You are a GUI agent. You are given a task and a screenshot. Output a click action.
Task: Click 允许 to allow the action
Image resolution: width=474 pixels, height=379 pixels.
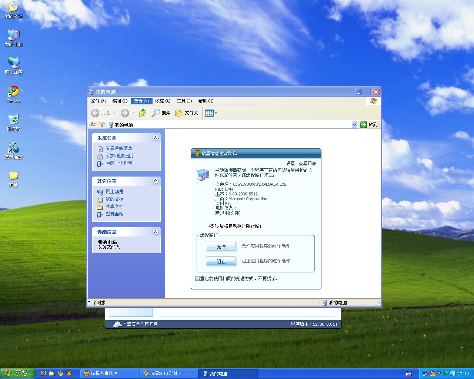(x=221, y=246)
